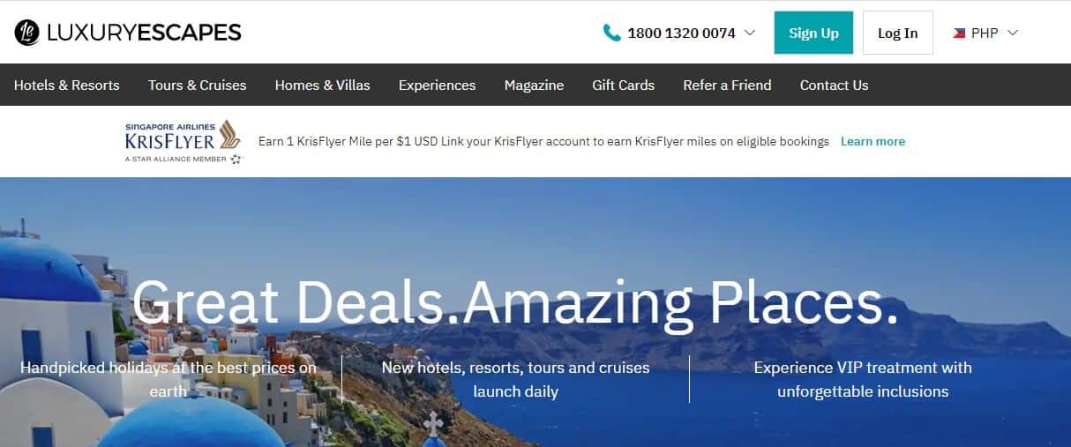
Task: Click the Philippine flag icon
Action: click(959, 33)
